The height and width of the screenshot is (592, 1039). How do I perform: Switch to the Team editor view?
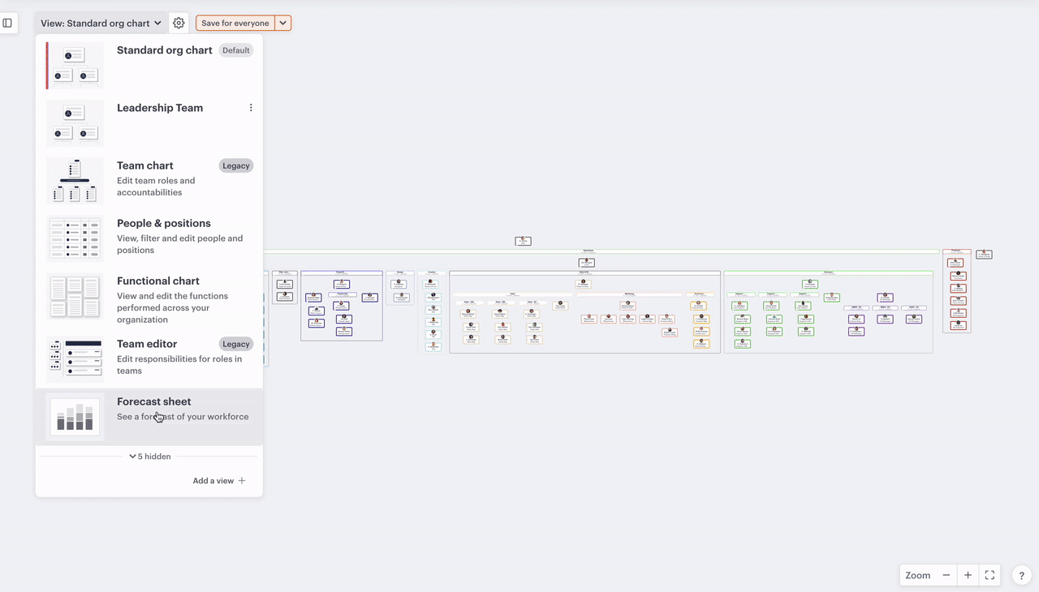(x=147, y=344)
